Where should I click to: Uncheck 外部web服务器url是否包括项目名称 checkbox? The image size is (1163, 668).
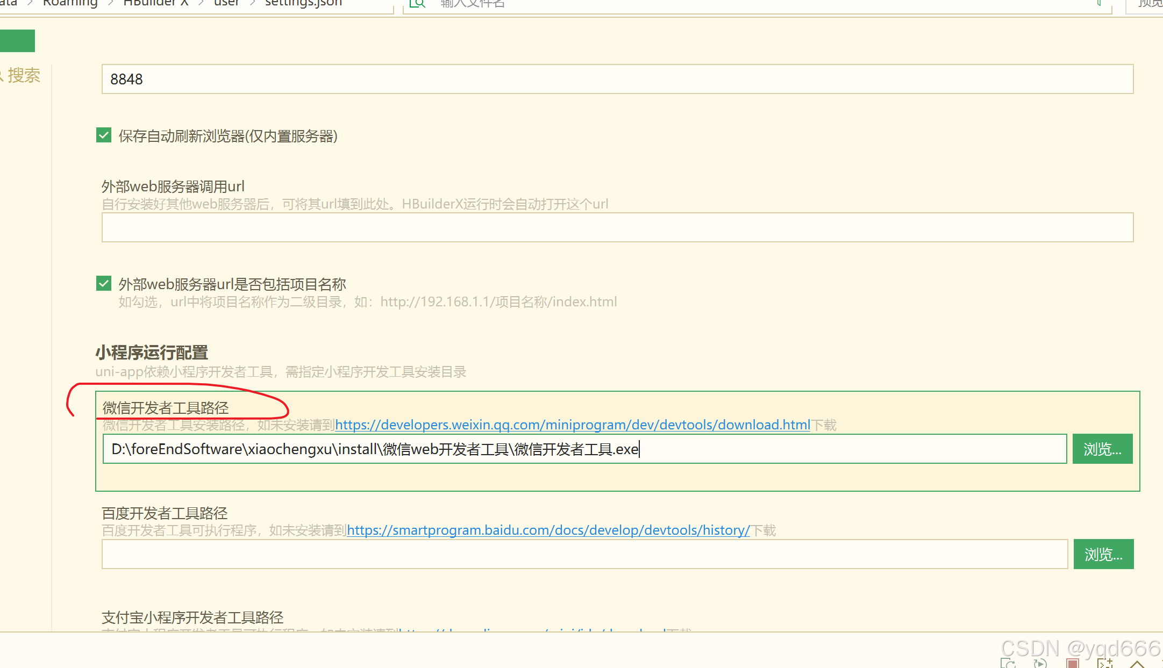tap(104, 283)
